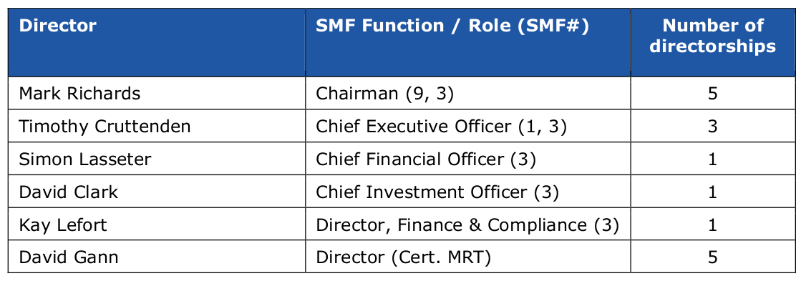Click the Number of directorships header
The height and width of the screenshot is (281, 801).
pos(713,42)
